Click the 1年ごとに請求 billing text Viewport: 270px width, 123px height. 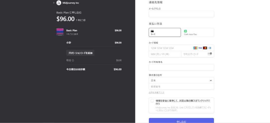(72, 34)
